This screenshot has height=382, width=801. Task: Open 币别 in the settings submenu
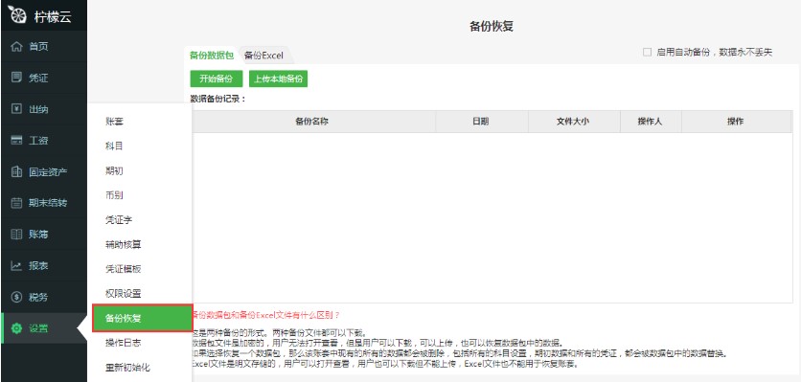pos(114,195)
